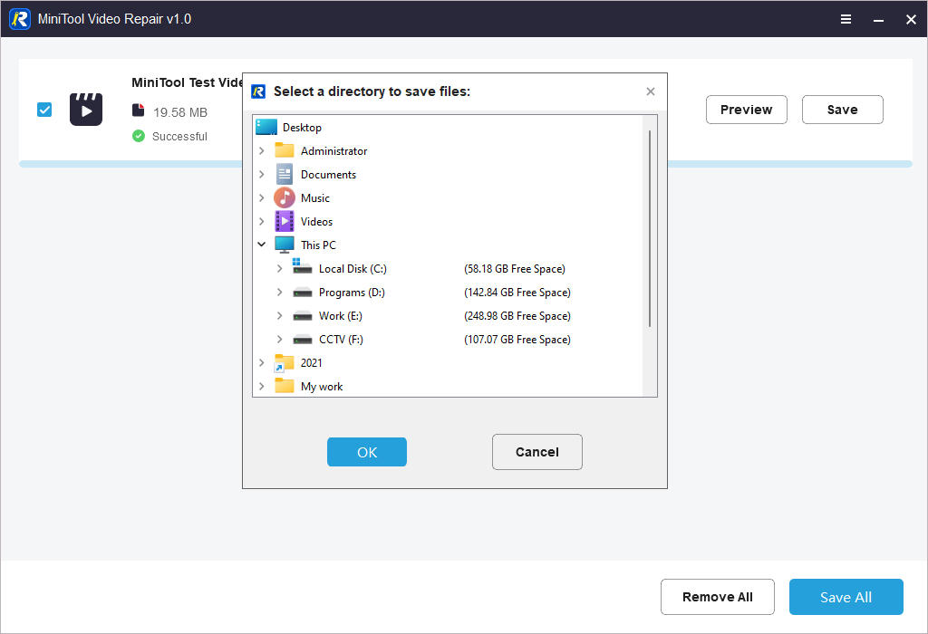Click the MiniTool Test Video file name

point(187,82)
